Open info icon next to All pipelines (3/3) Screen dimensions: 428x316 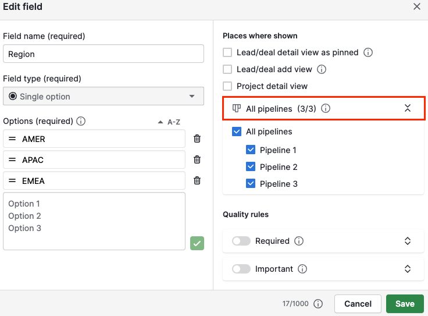326,108
